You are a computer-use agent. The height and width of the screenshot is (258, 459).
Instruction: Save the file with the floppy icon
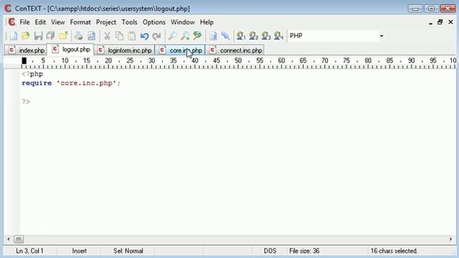pos(38,36)
